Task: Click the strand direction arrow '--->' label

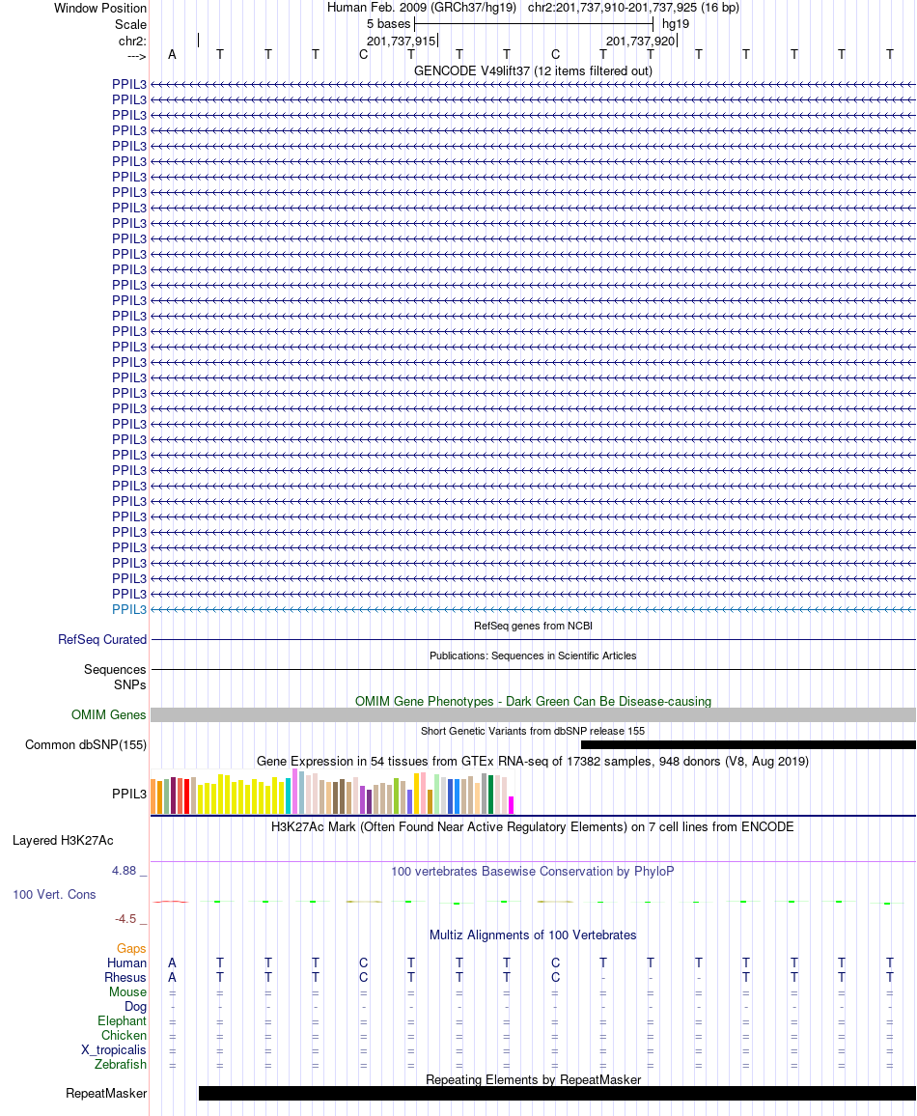Action: coord(137,56)
